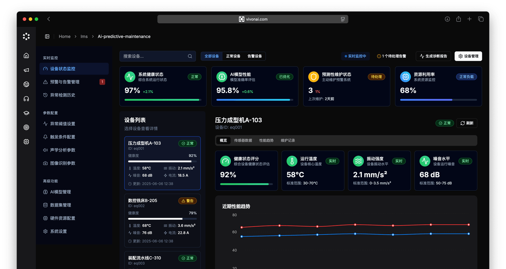The height and width of the screenshot is (269, 506).
Task: Click the 设备管理 button
Action: (468, 56)
